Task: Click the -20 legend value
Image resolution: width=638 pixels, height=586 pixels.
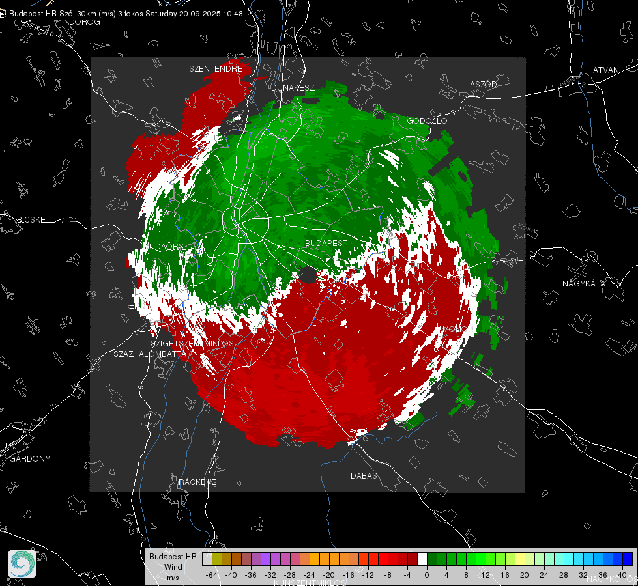Action: point(328,575)
